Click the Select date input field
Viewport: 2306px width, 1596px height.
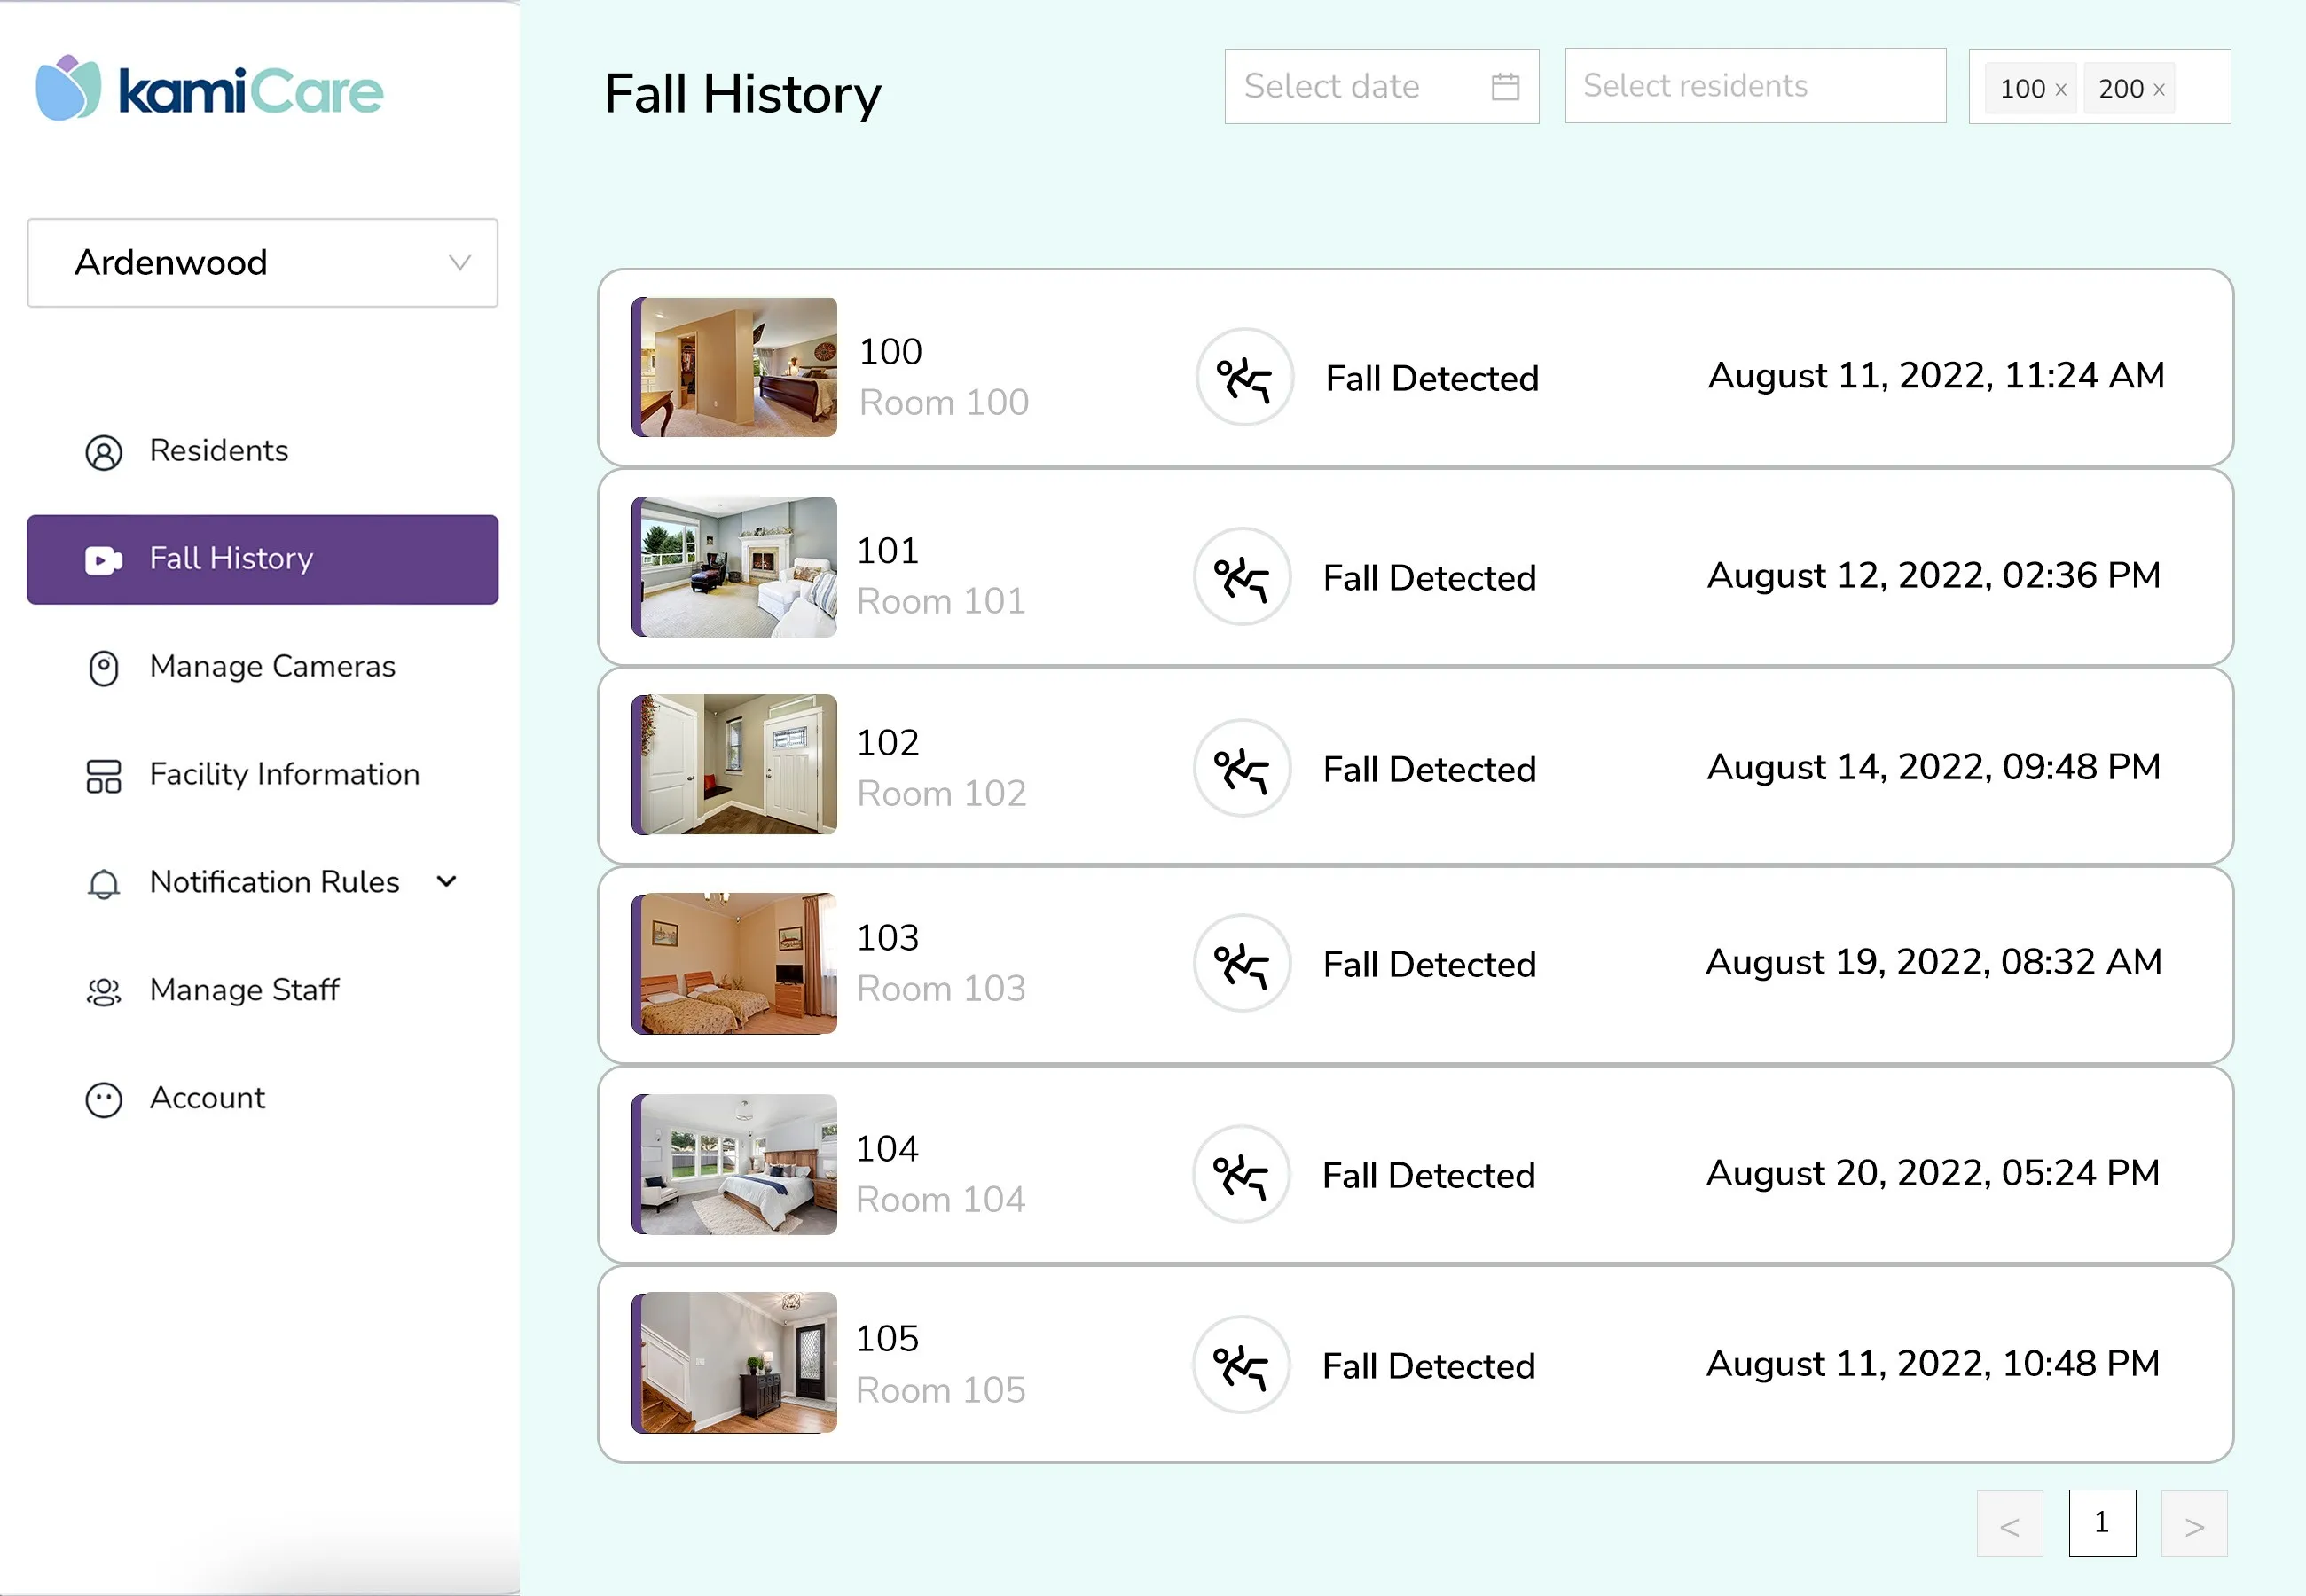pyautogui.click(x=1355, y=87)
